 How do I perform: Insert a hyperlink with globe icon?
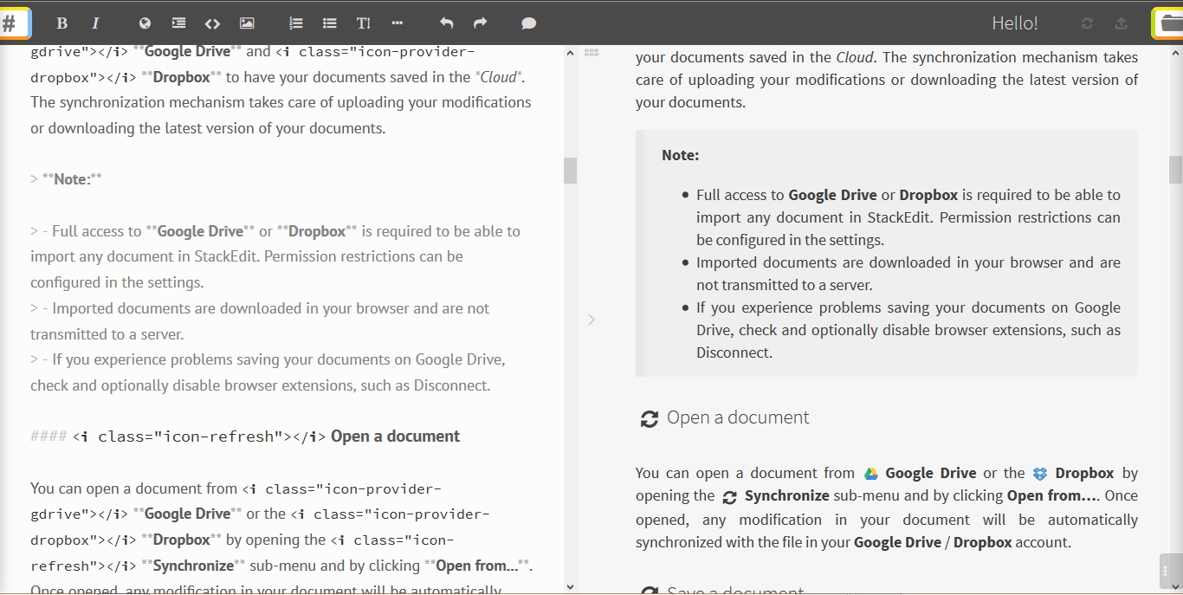point(145,23)
